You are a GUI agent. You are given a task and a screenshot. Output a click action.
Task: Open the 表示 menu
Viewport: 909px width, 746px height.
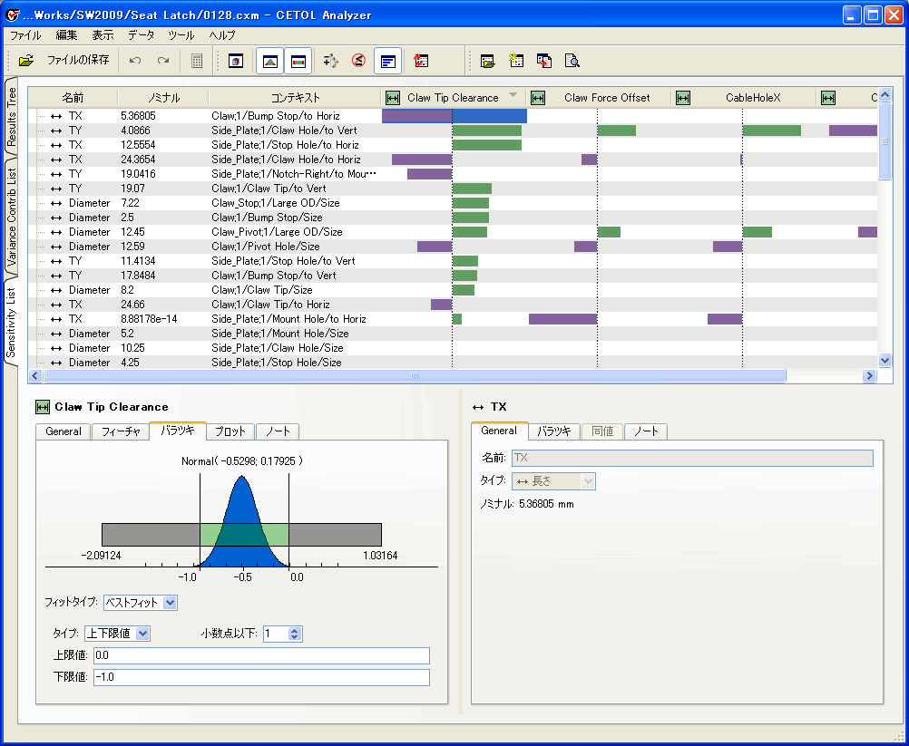pos(103,35)
